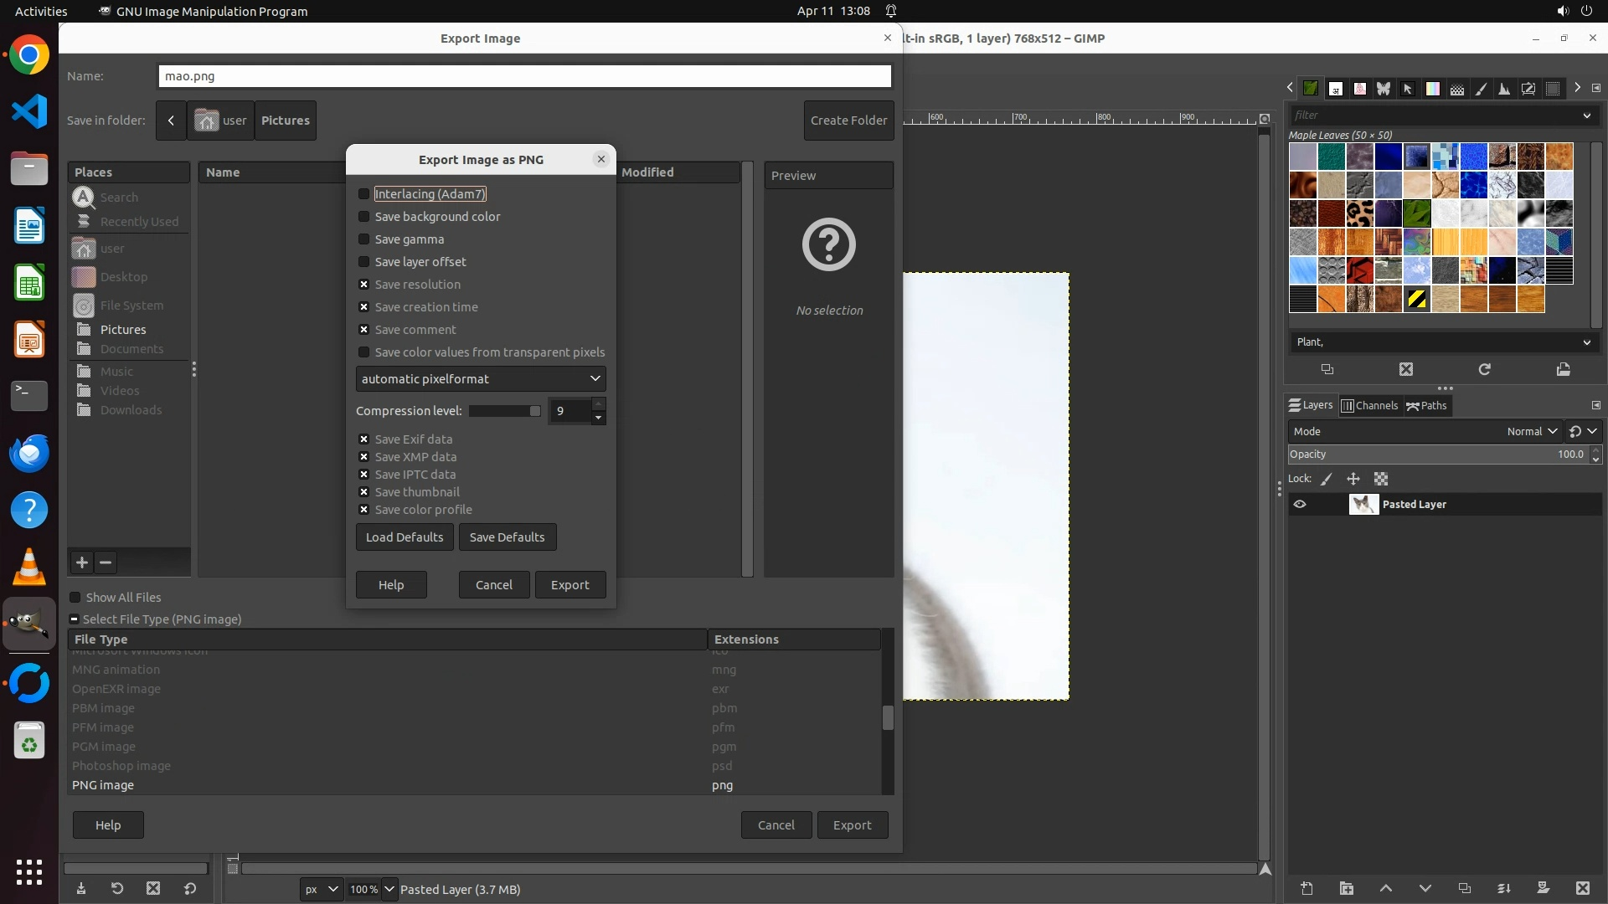Check Show All Files option
Image resolution: width=1608 pixels, height=904 pixels.
pos(75,598)
